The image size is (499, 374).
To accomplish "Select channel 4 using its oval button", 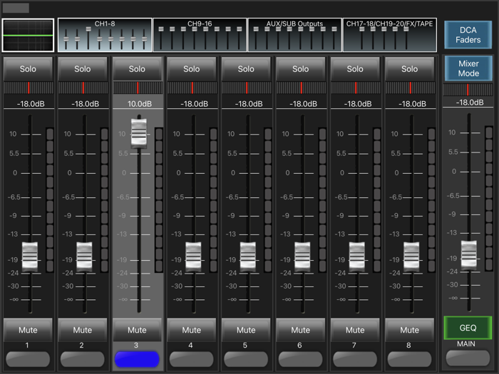I will point(191,359).
